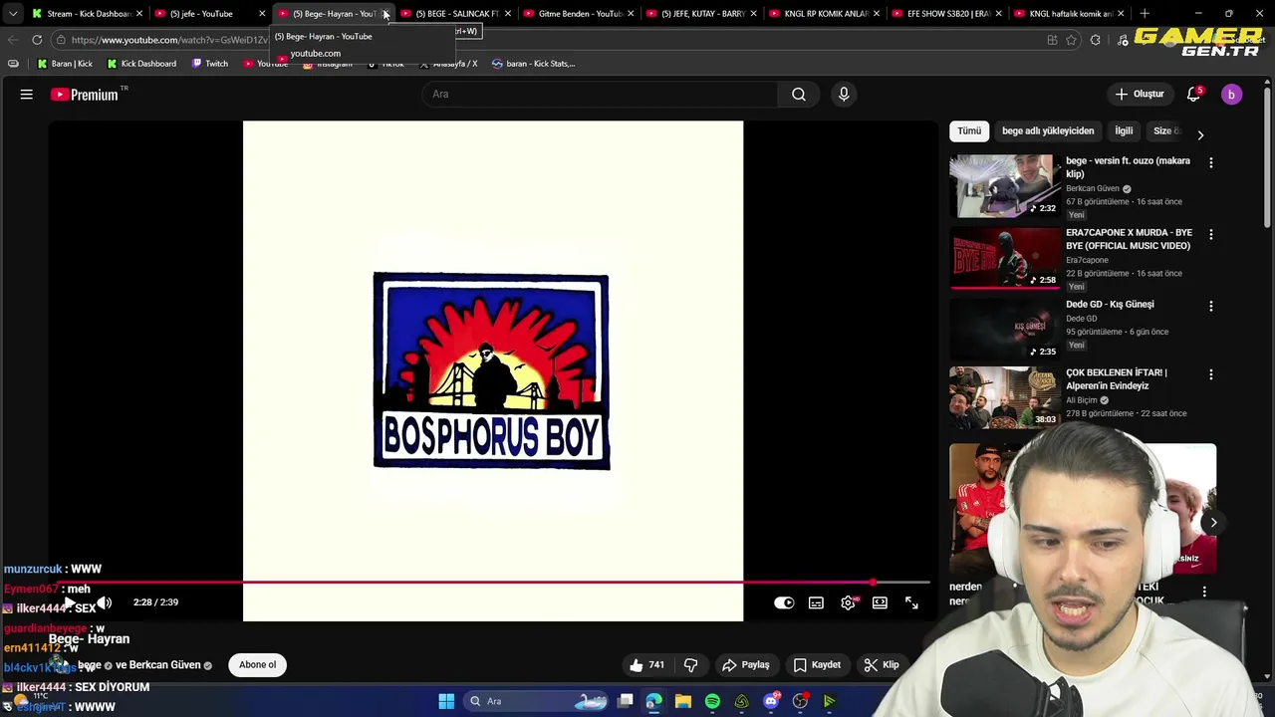Start voice search with the microphone
This screenshot has height=717, width=1275.
[844, 94]
